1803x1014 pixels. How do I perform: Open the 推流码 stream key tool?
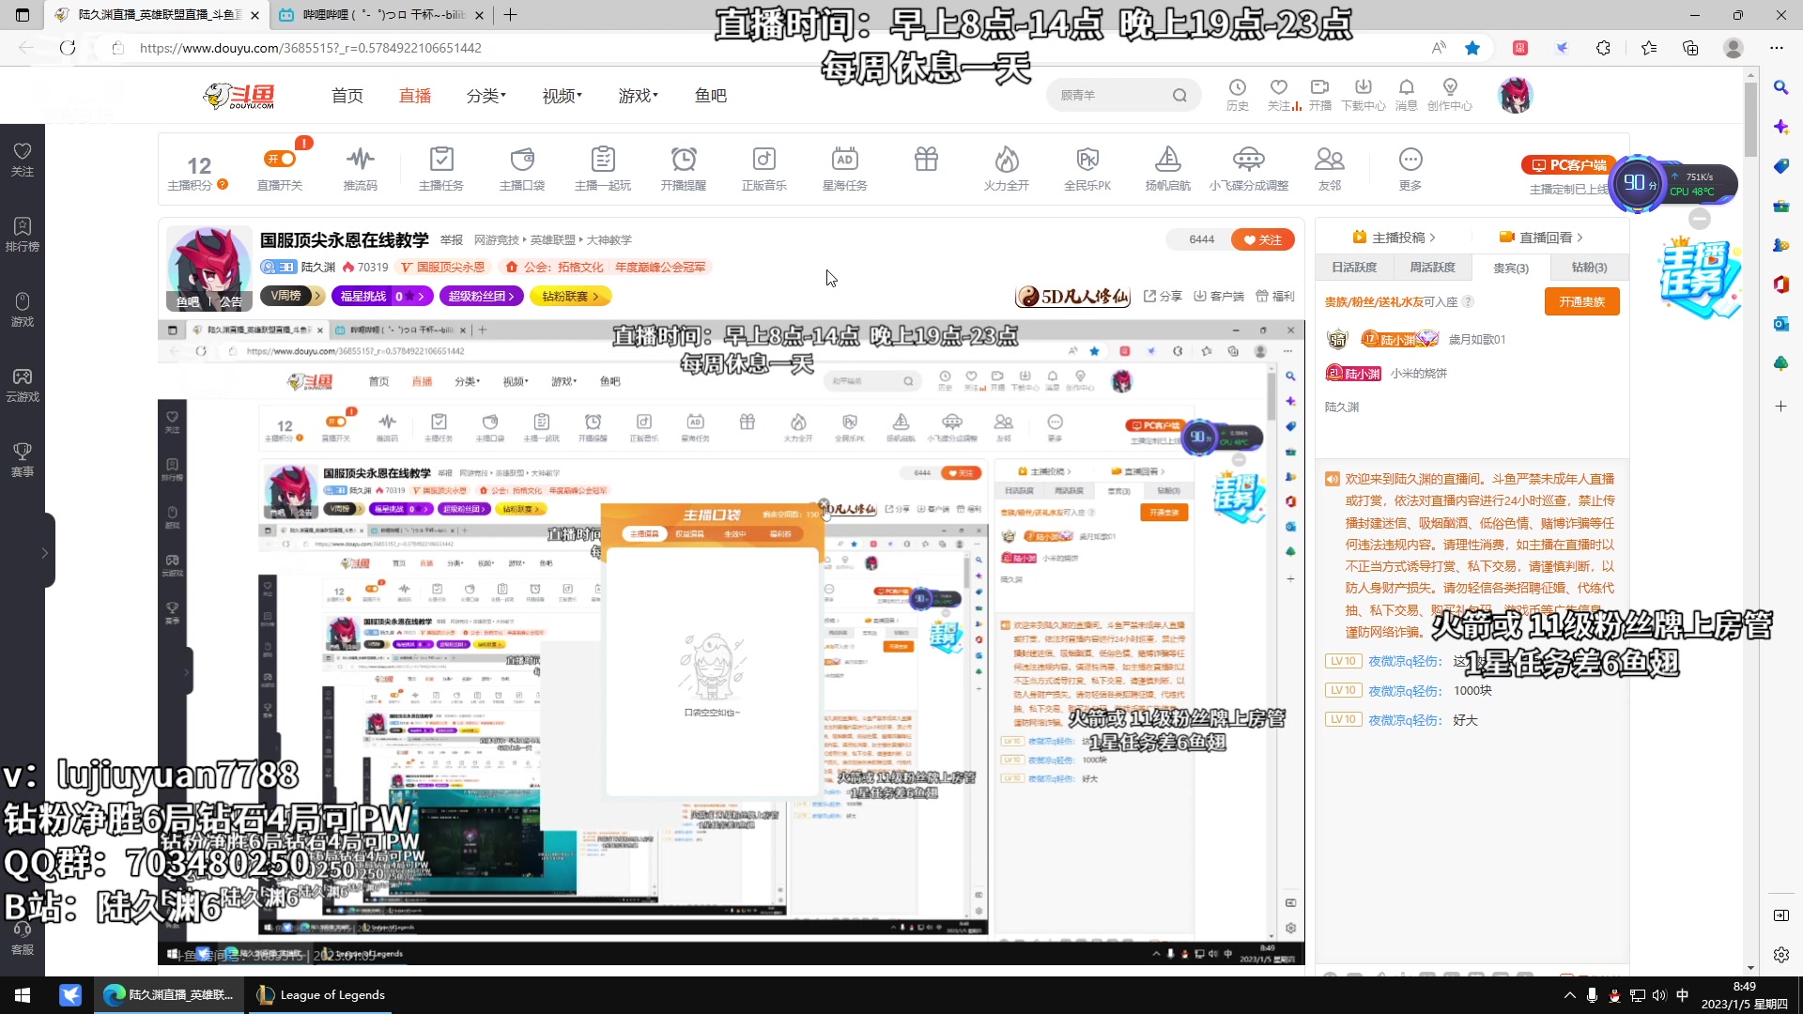[361, 169]
